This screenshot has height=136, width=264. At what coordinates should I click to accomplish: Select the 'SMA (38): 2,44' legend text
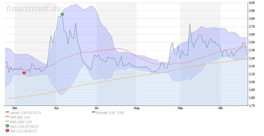point(20,117)
